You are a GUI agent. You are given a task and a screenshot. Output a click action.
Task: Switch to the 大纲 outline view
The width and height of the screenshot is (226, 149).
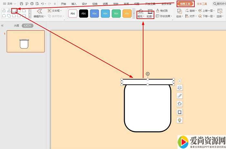(x=16, y=25)
